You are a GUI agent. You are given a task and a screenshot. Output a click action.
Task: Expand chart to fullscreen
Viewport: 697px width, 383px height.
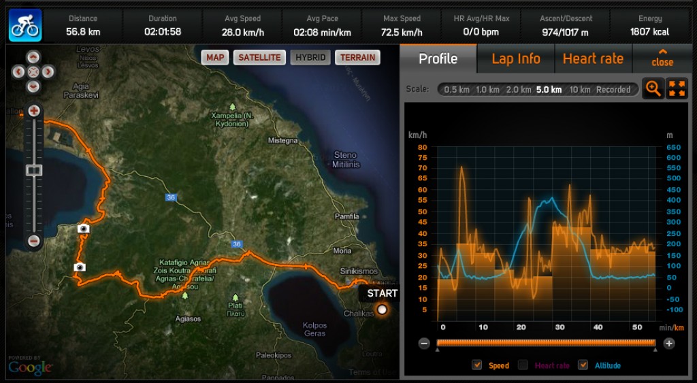pos(677,88)
